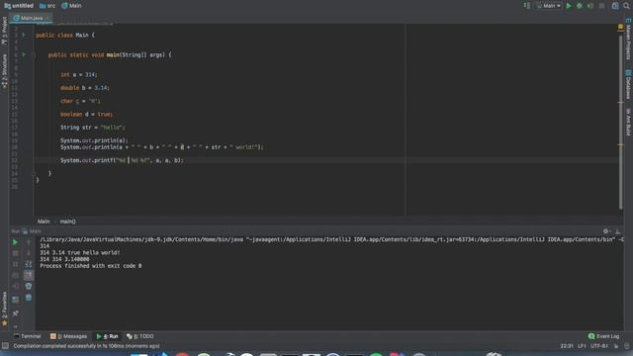633x356 pixels.
Task: Click Main in editor bottom breadcrumb
Action: pyautogui.click(x=44, y=222)
